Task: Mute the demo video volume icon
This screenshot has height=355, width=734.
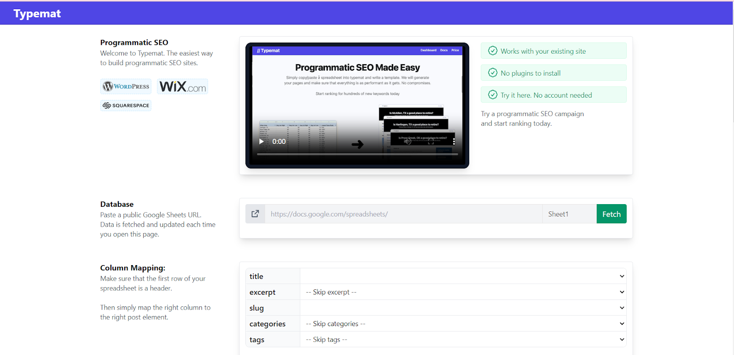Action: pos(407,141)
